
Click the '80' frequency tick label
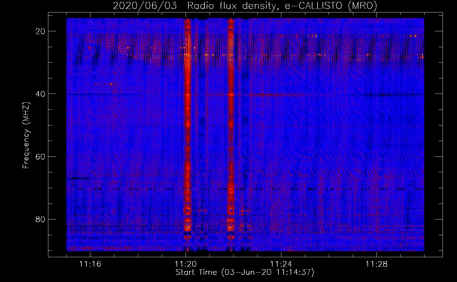point(40,219)
